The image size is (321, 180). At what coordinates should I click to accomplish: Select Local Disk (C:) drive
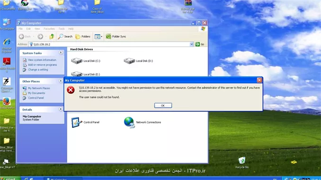click(86, 61)
